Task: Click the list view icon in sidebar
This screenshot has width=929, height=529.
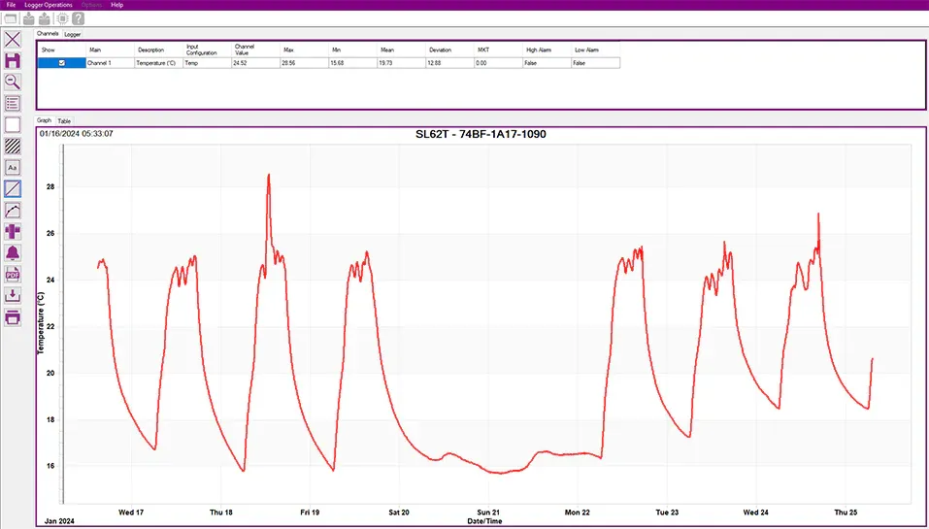Action: (x=13, y=103)
